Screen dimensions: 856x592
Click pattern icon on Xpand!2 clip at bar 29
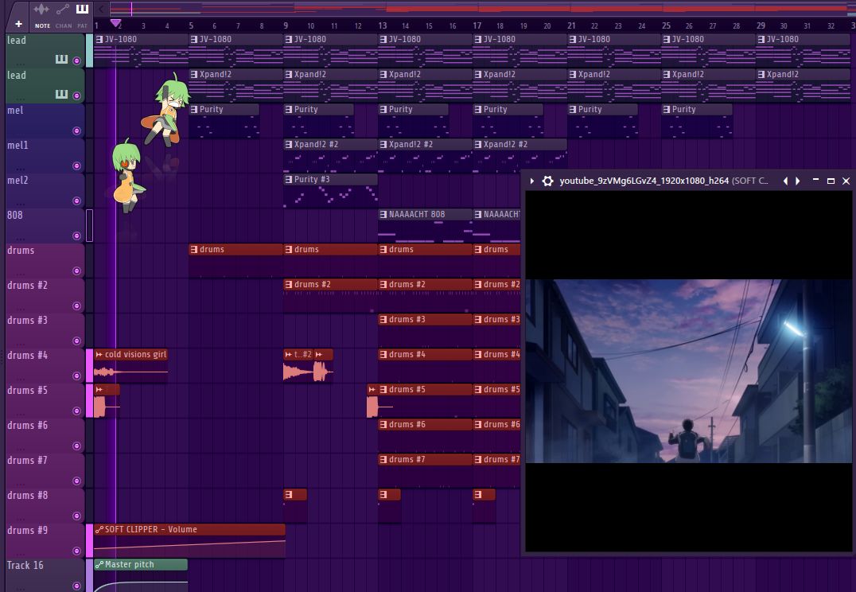[761, 74]
